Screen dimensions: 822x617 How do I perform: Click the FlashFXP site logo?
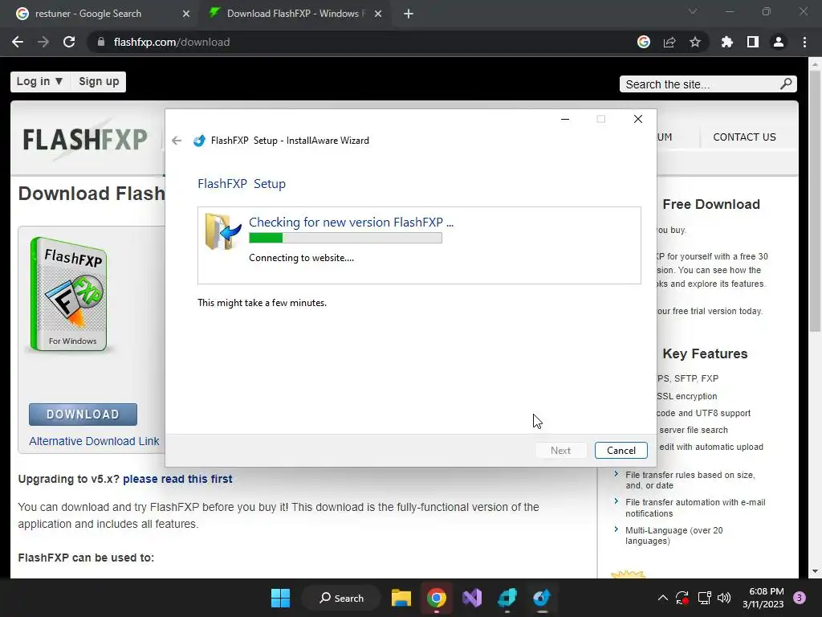tap(85, 140)
